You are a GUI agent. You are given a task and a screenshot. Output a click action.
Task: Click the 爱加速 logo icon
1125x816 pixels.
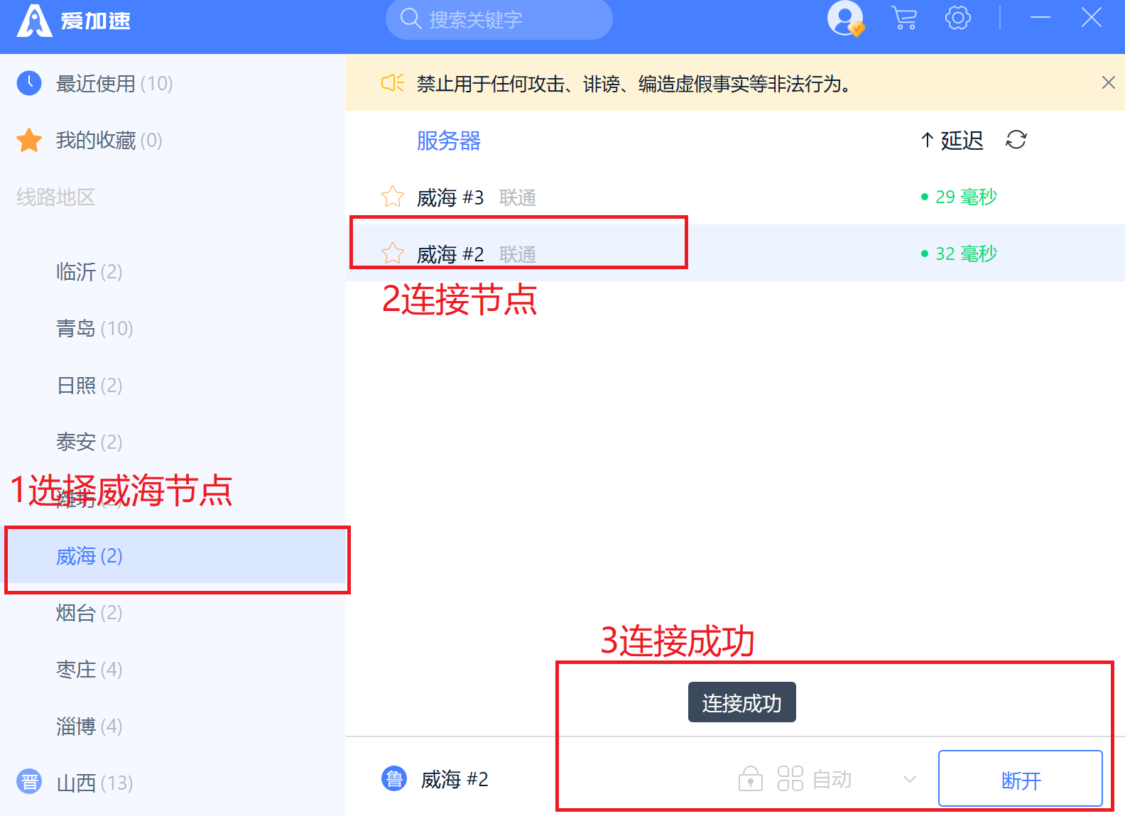tap(34, 20)
